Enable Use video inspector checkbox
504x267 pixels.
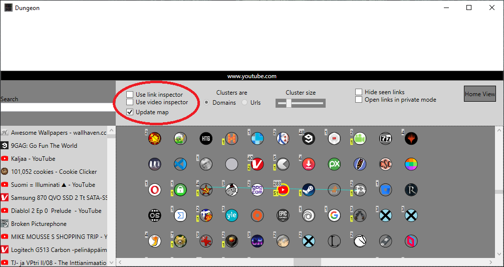130,102
